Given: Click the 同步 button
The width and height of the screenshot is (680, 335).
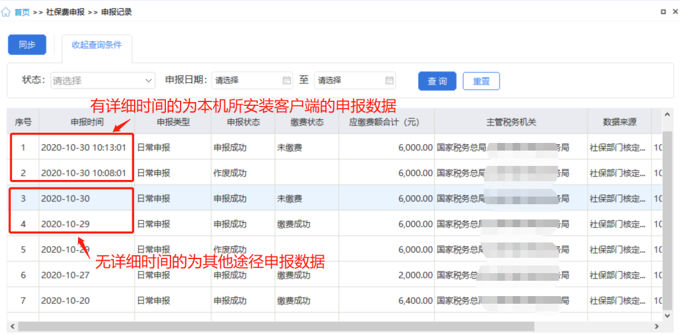Looking at the screenshot, I should pyautogui.click(x=27, y=45).
